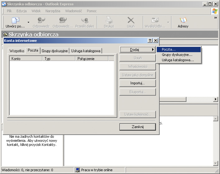220x174 pixels.
Task: Close the Konta internetowe dialog with X
Action: click(156, 41)
